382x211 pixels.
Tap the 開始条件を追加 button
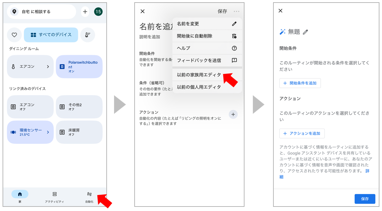300,83
